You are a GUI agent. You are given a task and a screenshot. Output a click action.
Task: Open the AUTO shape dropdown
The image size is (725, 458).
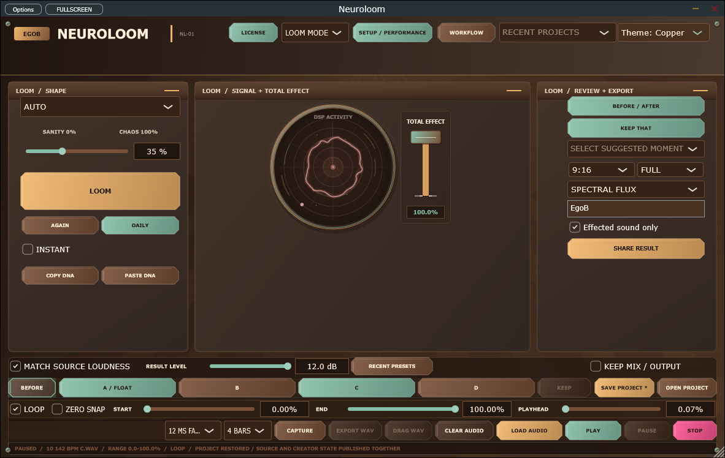coord(100,107)
